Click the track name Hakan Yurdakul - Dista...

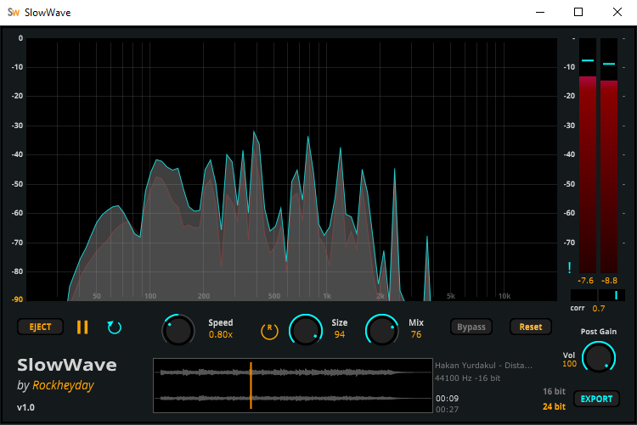point(483,366)
